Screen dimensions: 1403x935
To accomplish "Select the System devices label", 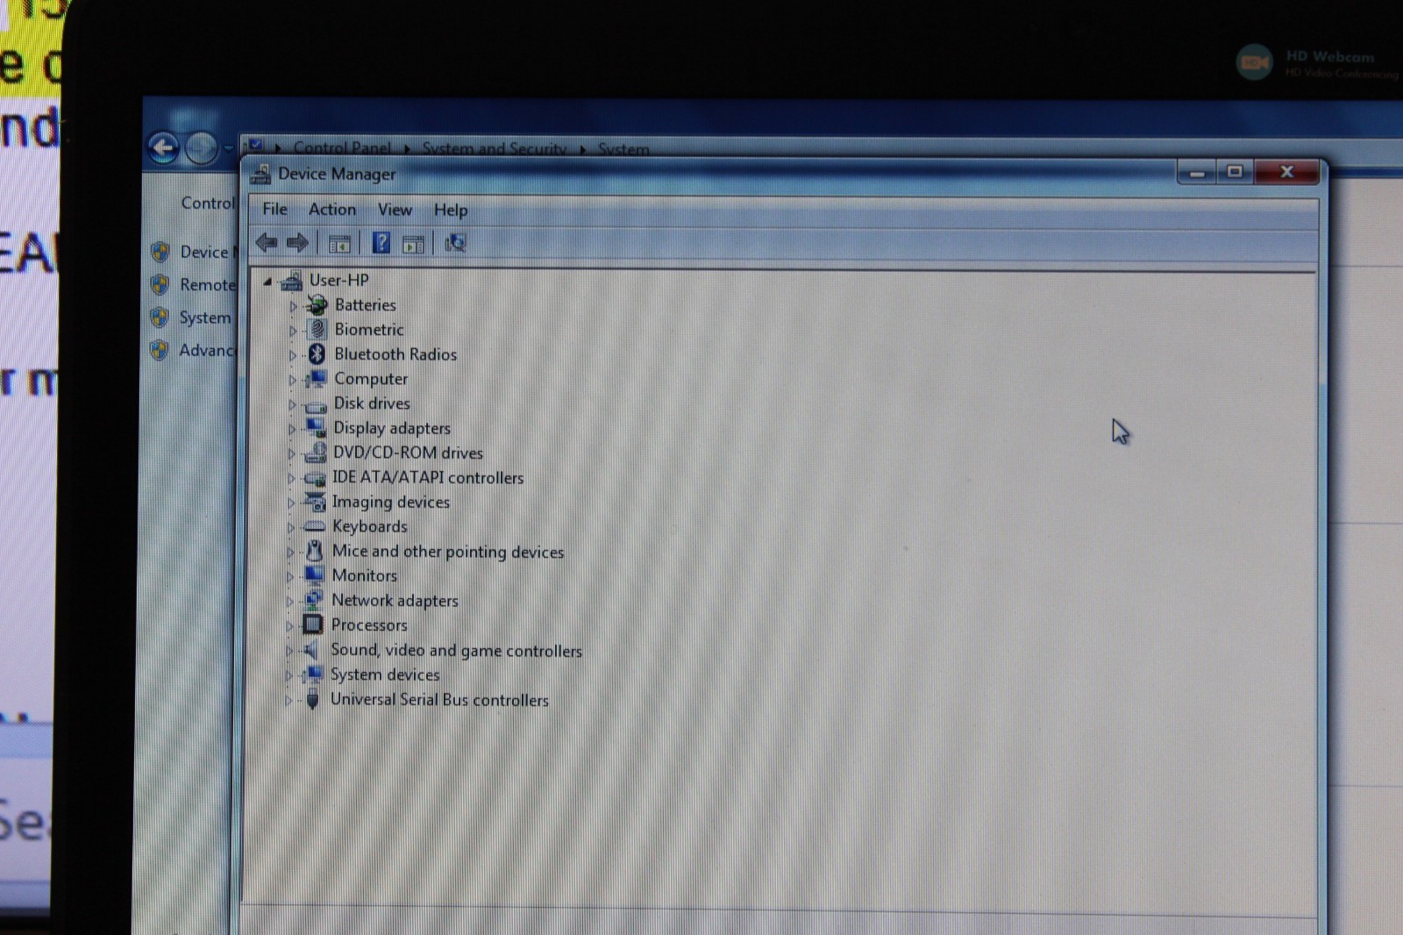I will click(x=385, y=674).
